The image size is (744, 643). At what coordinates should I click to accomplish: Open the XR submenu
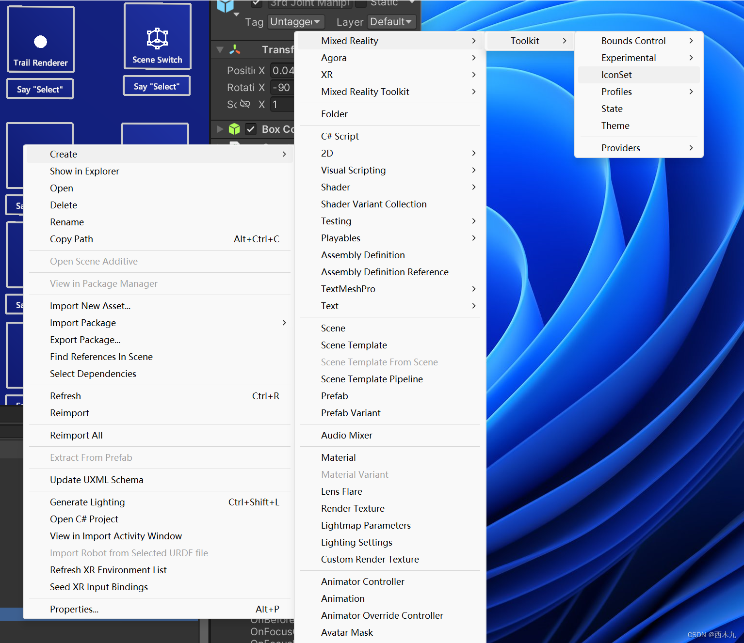(390, 75)
